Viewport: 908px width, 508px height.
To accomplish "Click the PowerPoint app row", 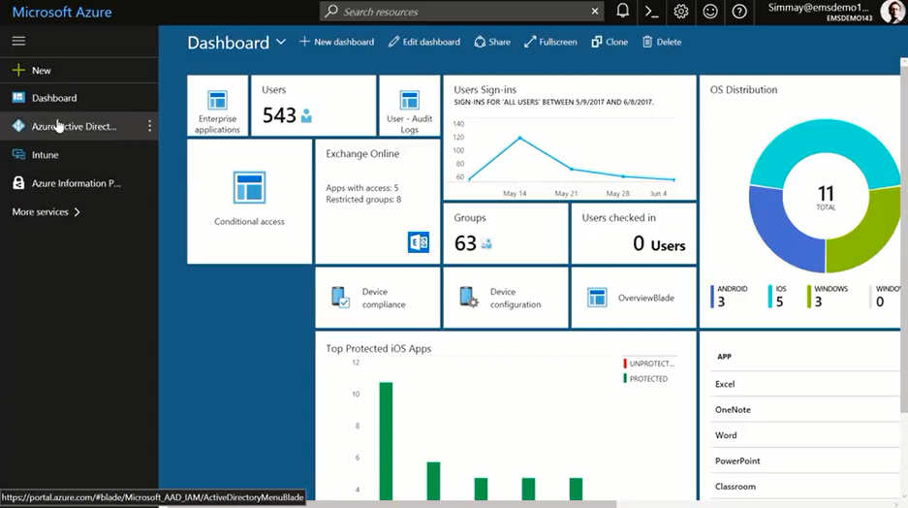I will click(805, 460).
